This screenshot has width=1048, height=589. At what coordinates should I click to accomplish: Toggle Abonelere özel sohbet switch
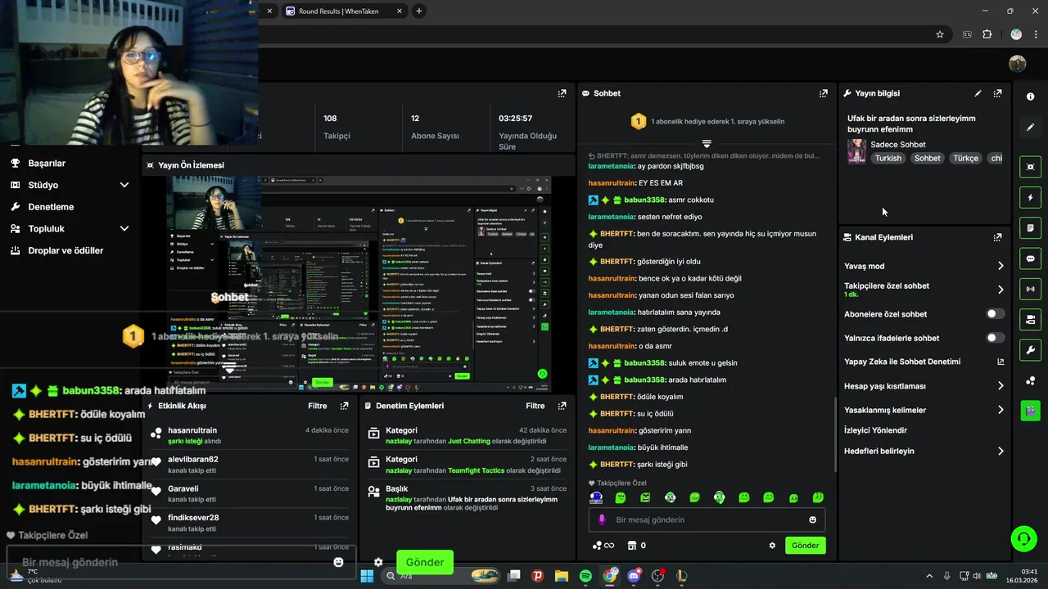pos(996,314)
